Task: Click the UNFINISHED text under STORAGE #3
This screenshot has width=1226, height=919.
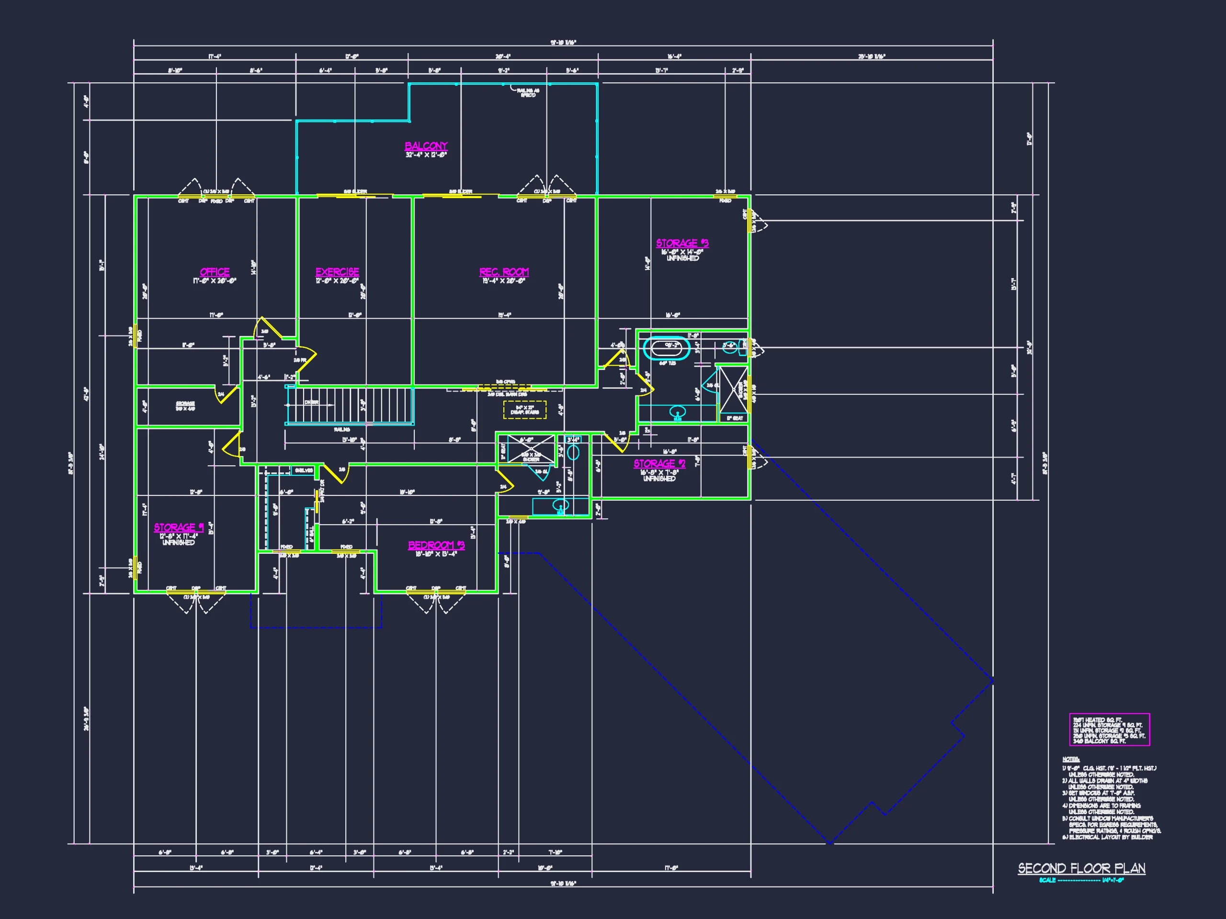Action: pos(682,258)
